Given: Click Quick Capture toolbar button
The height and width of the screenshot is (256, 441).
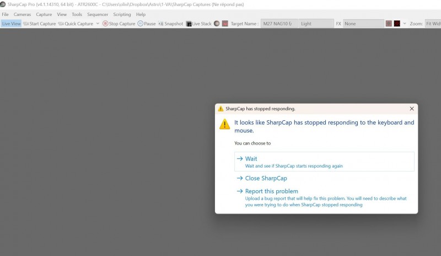Looking at the screenshot, I should point(76,24).
